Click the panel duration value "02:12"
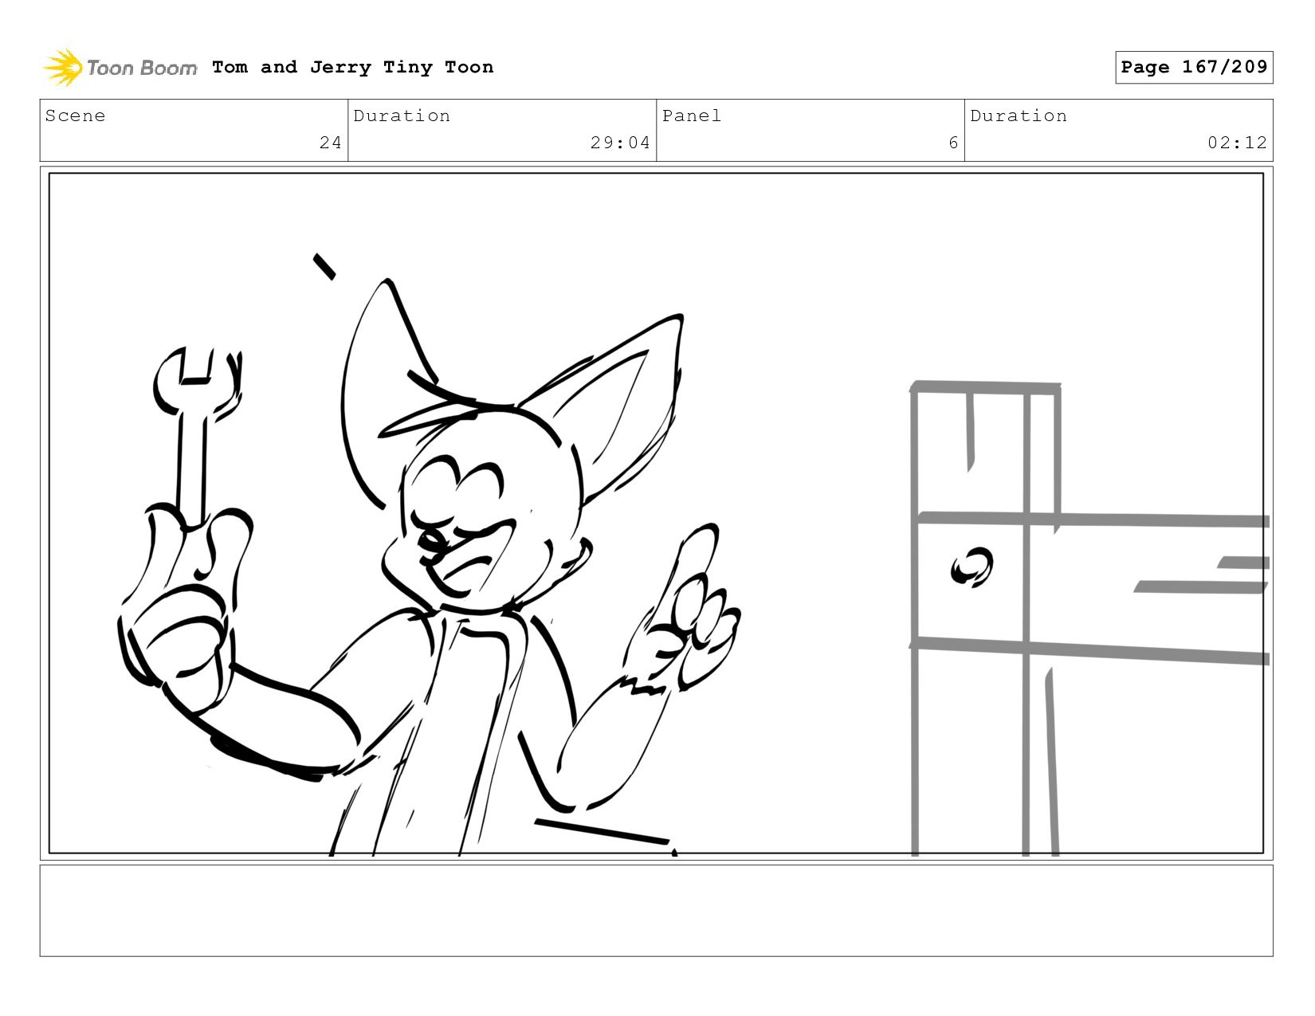Viewport: 1315px width, 1016px height. (x=1237, y=143)
